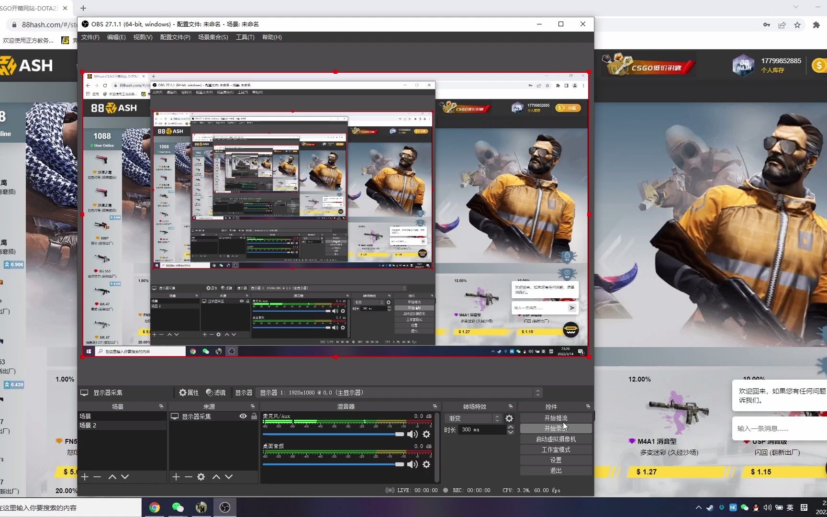Select 显示器采集 source row
This screenshot has width=827, height=517.
tap(213, 416)
